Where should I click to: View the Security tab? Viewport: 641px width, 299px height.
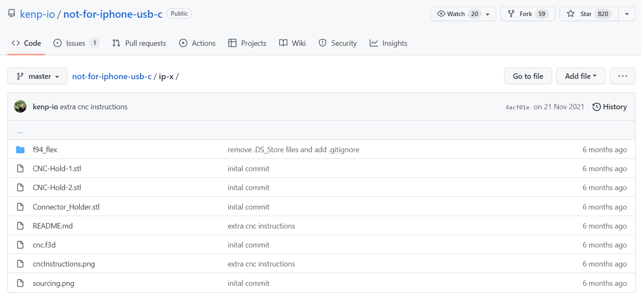338,43
